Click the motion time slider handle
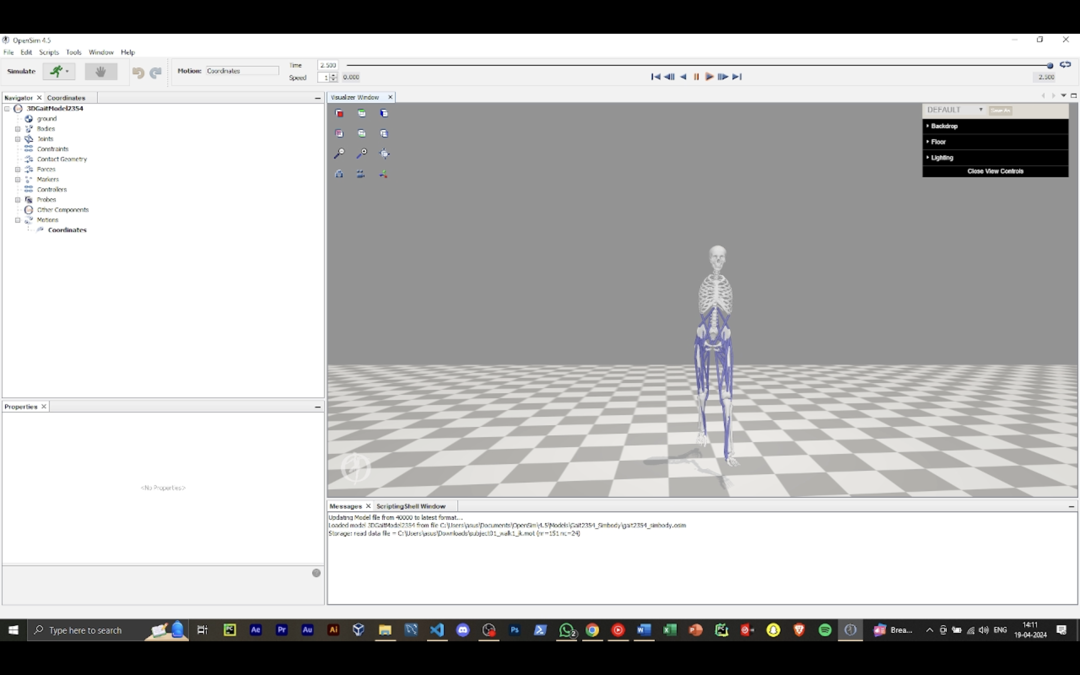This screenshot has width=1080, height=675. (1050, 66)
